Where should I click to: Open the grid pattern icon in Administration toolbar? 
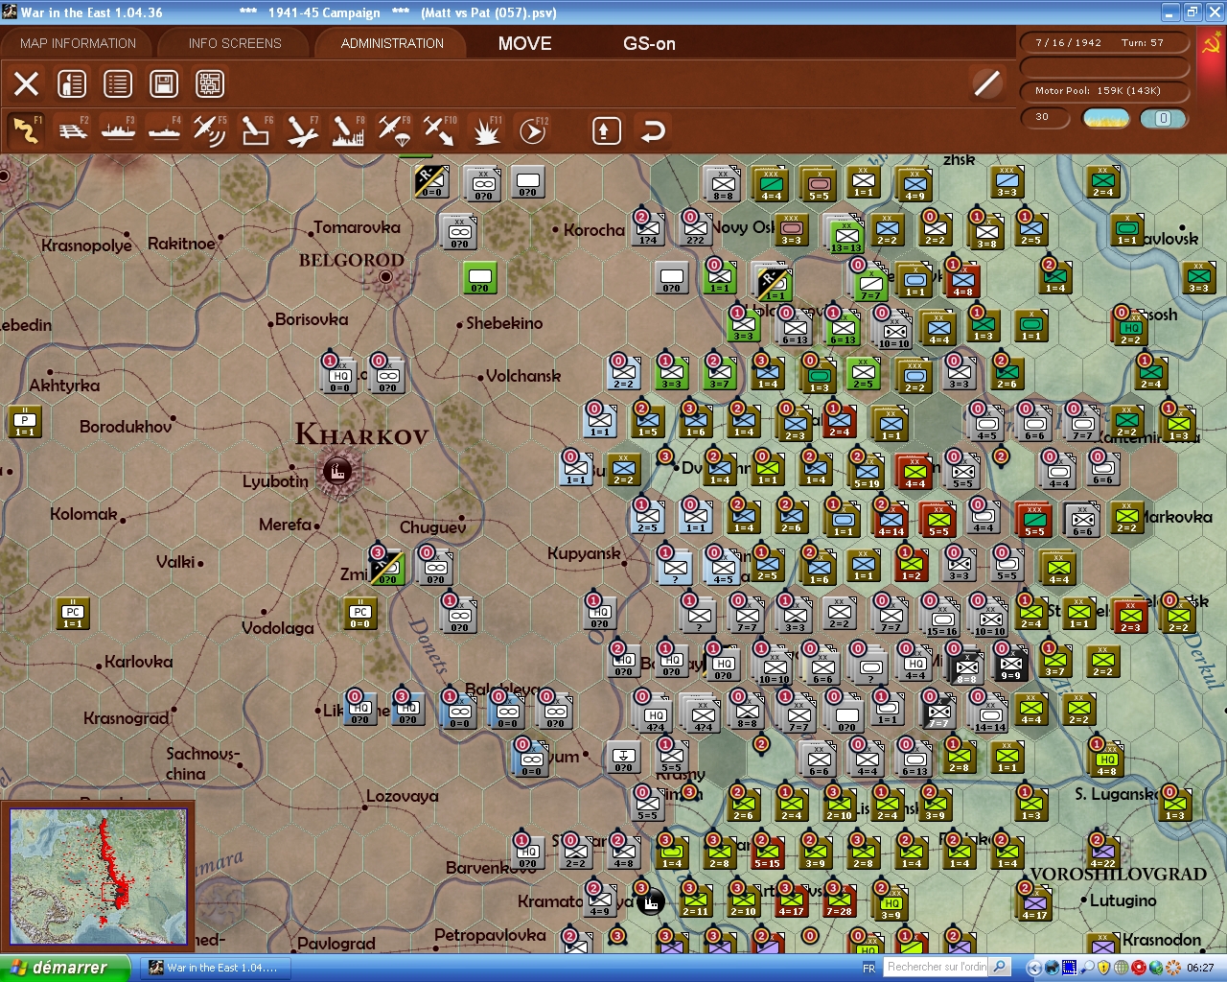(210, 83)
